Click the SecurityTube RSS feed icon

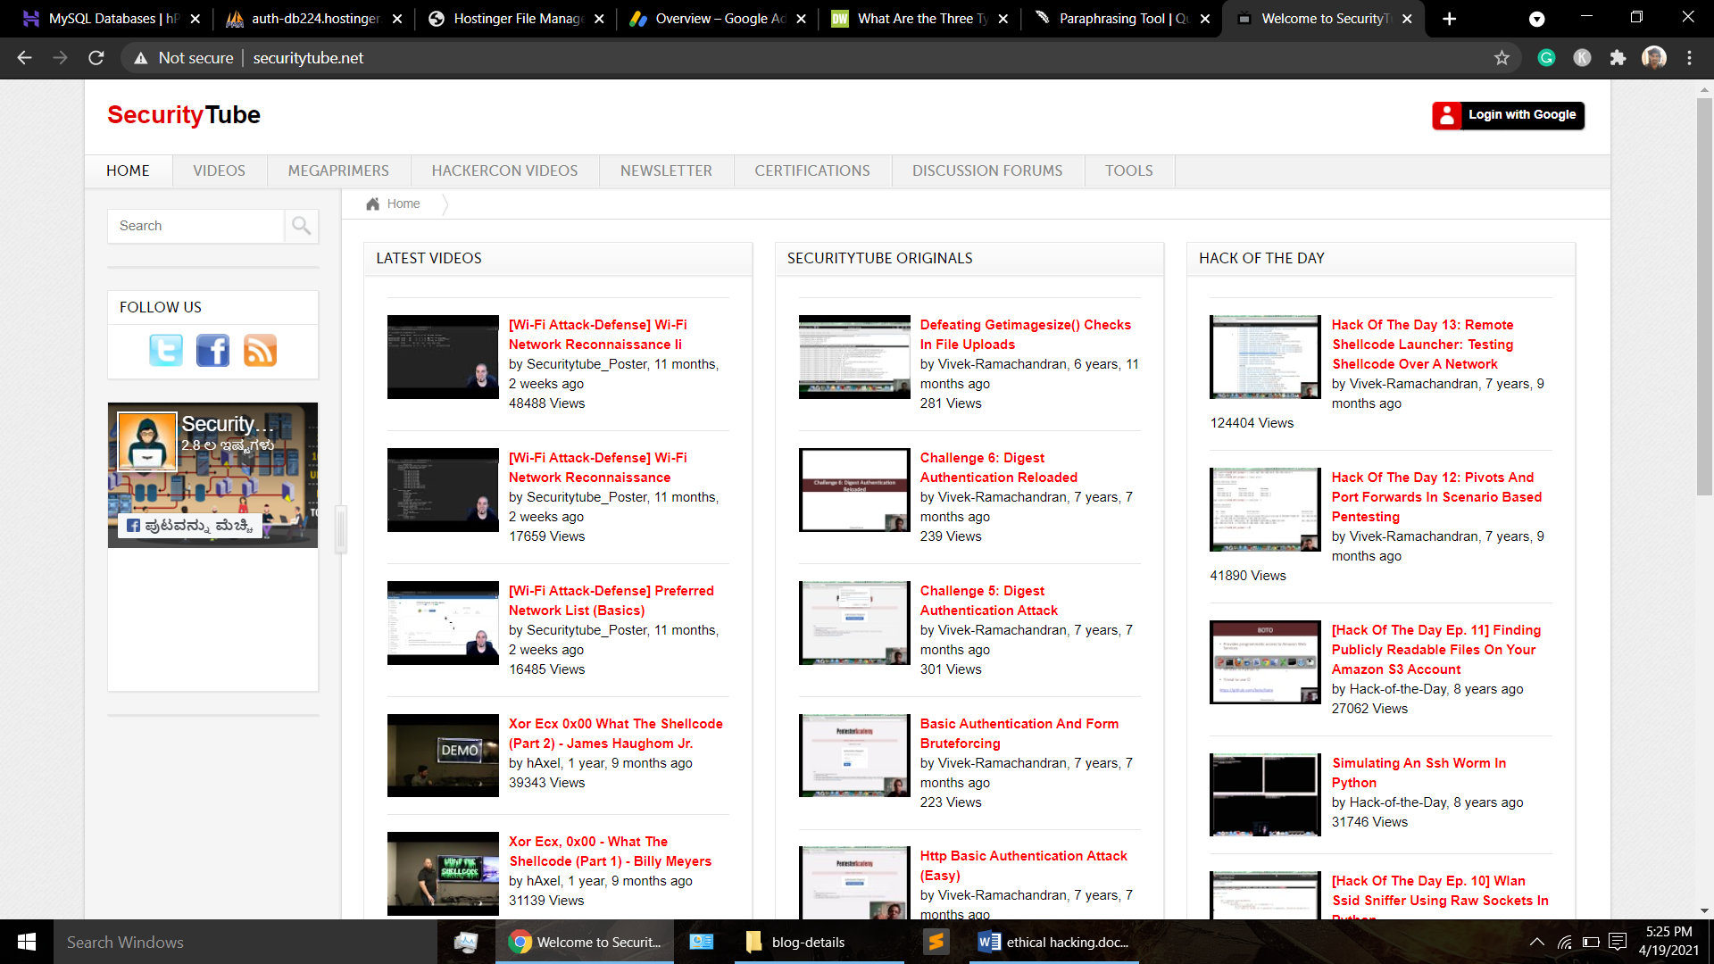tap(259, 350)
